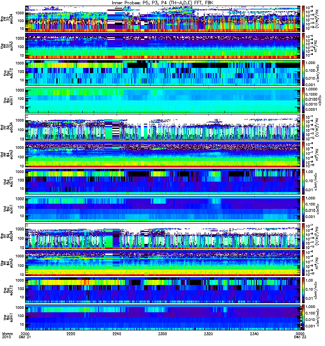Click the the fff 64 edc34 spectrogram panel
The width and height of the screenshot is (325, 346).
point(162,236)
